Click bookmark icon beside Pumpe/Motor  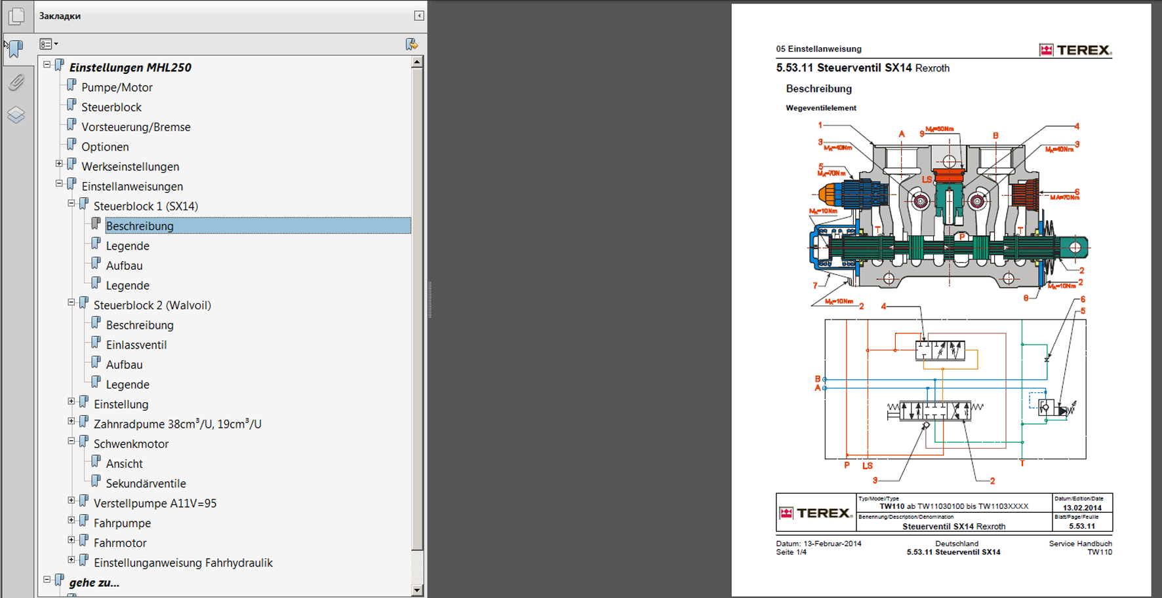click(x=71, y=86)
